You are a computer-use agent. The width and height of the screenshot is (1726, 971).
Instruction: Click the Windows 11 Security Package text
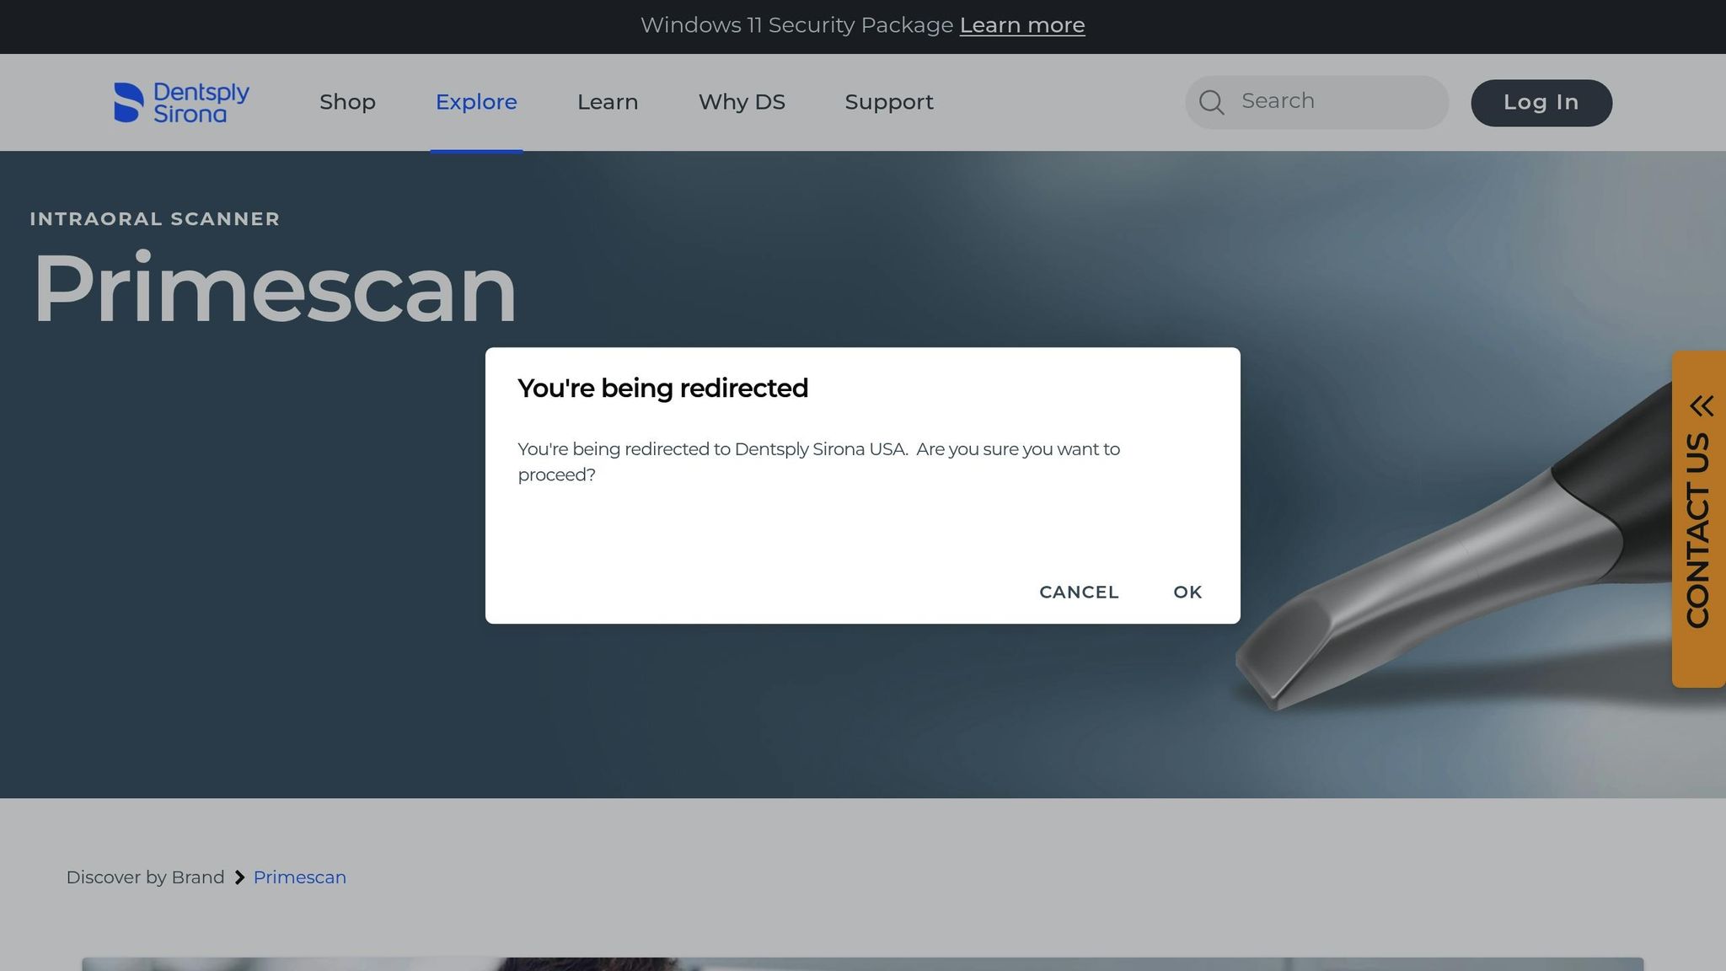[x=796, y=25]
